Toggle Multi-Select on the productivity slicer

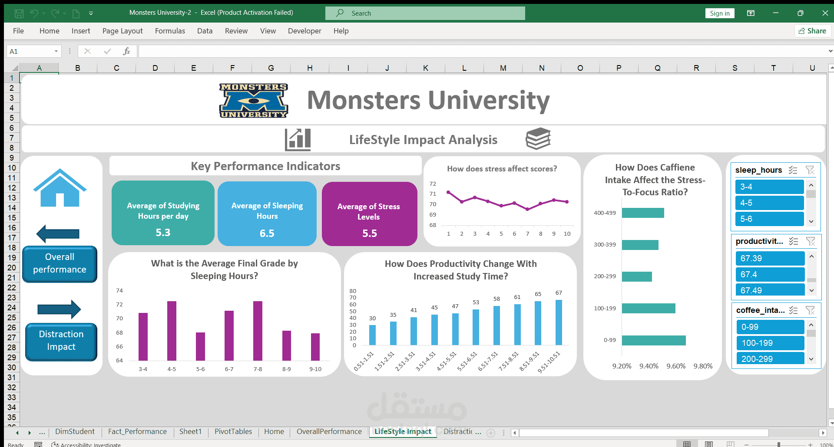[794, 241]
